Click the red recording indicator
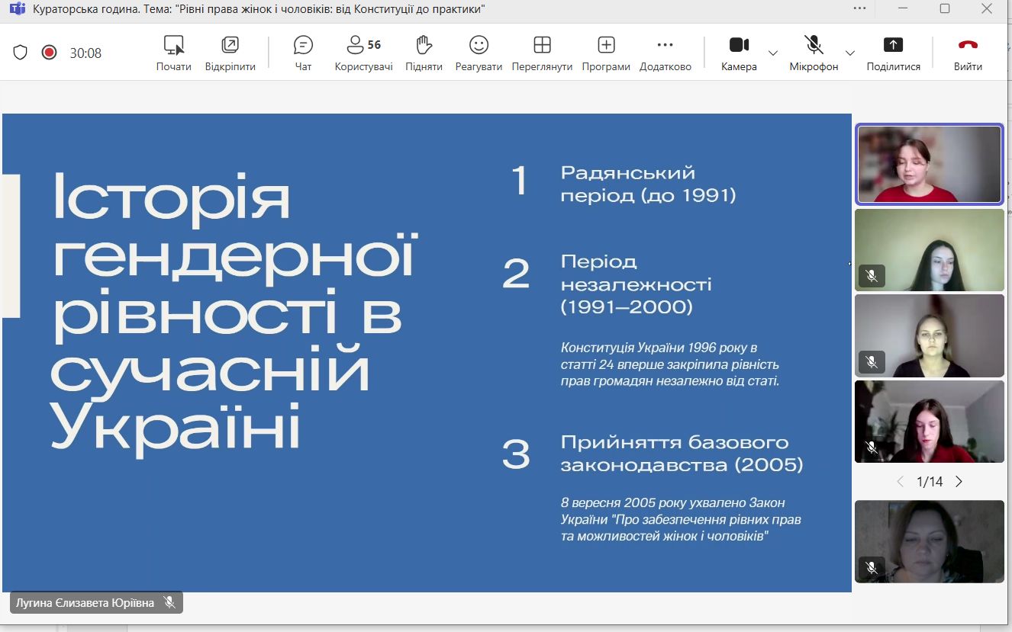This screenshot has height=632, width=1012. pyautogui.click(x=49, y=53)
